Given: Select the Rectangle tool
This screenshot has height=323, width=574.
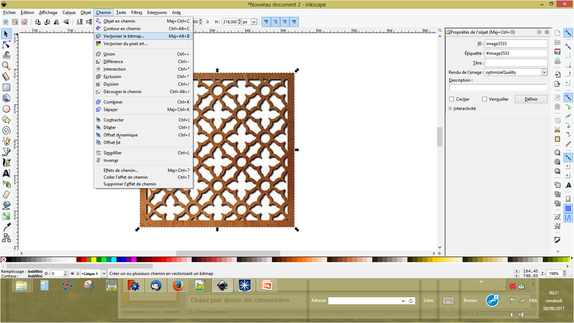Looking at the screenshot, I should 6,87.
